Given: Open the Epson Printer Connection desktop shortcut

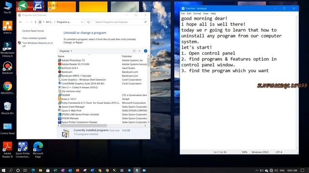Looking at the screenshot, I should point(23,149).
